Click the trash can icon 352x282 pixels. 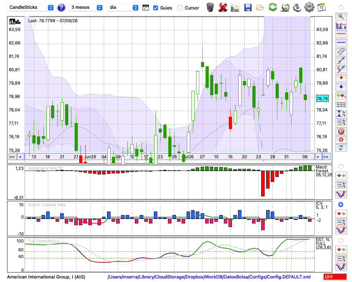point(210,7)
